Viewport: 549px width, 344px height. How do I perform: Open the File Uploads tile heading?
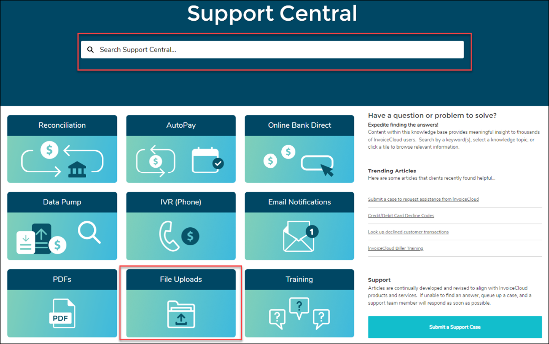pos(181,279)
